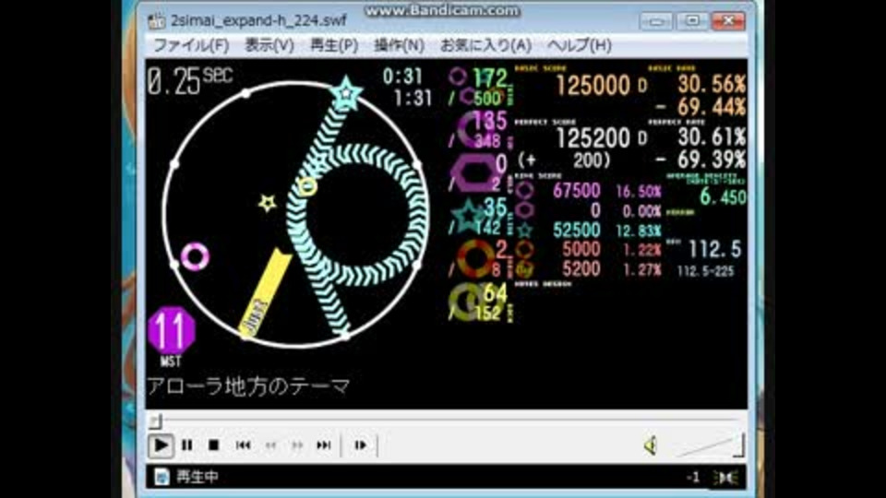
Task: Open the 表示(V) menu
Action: [269, 45]
